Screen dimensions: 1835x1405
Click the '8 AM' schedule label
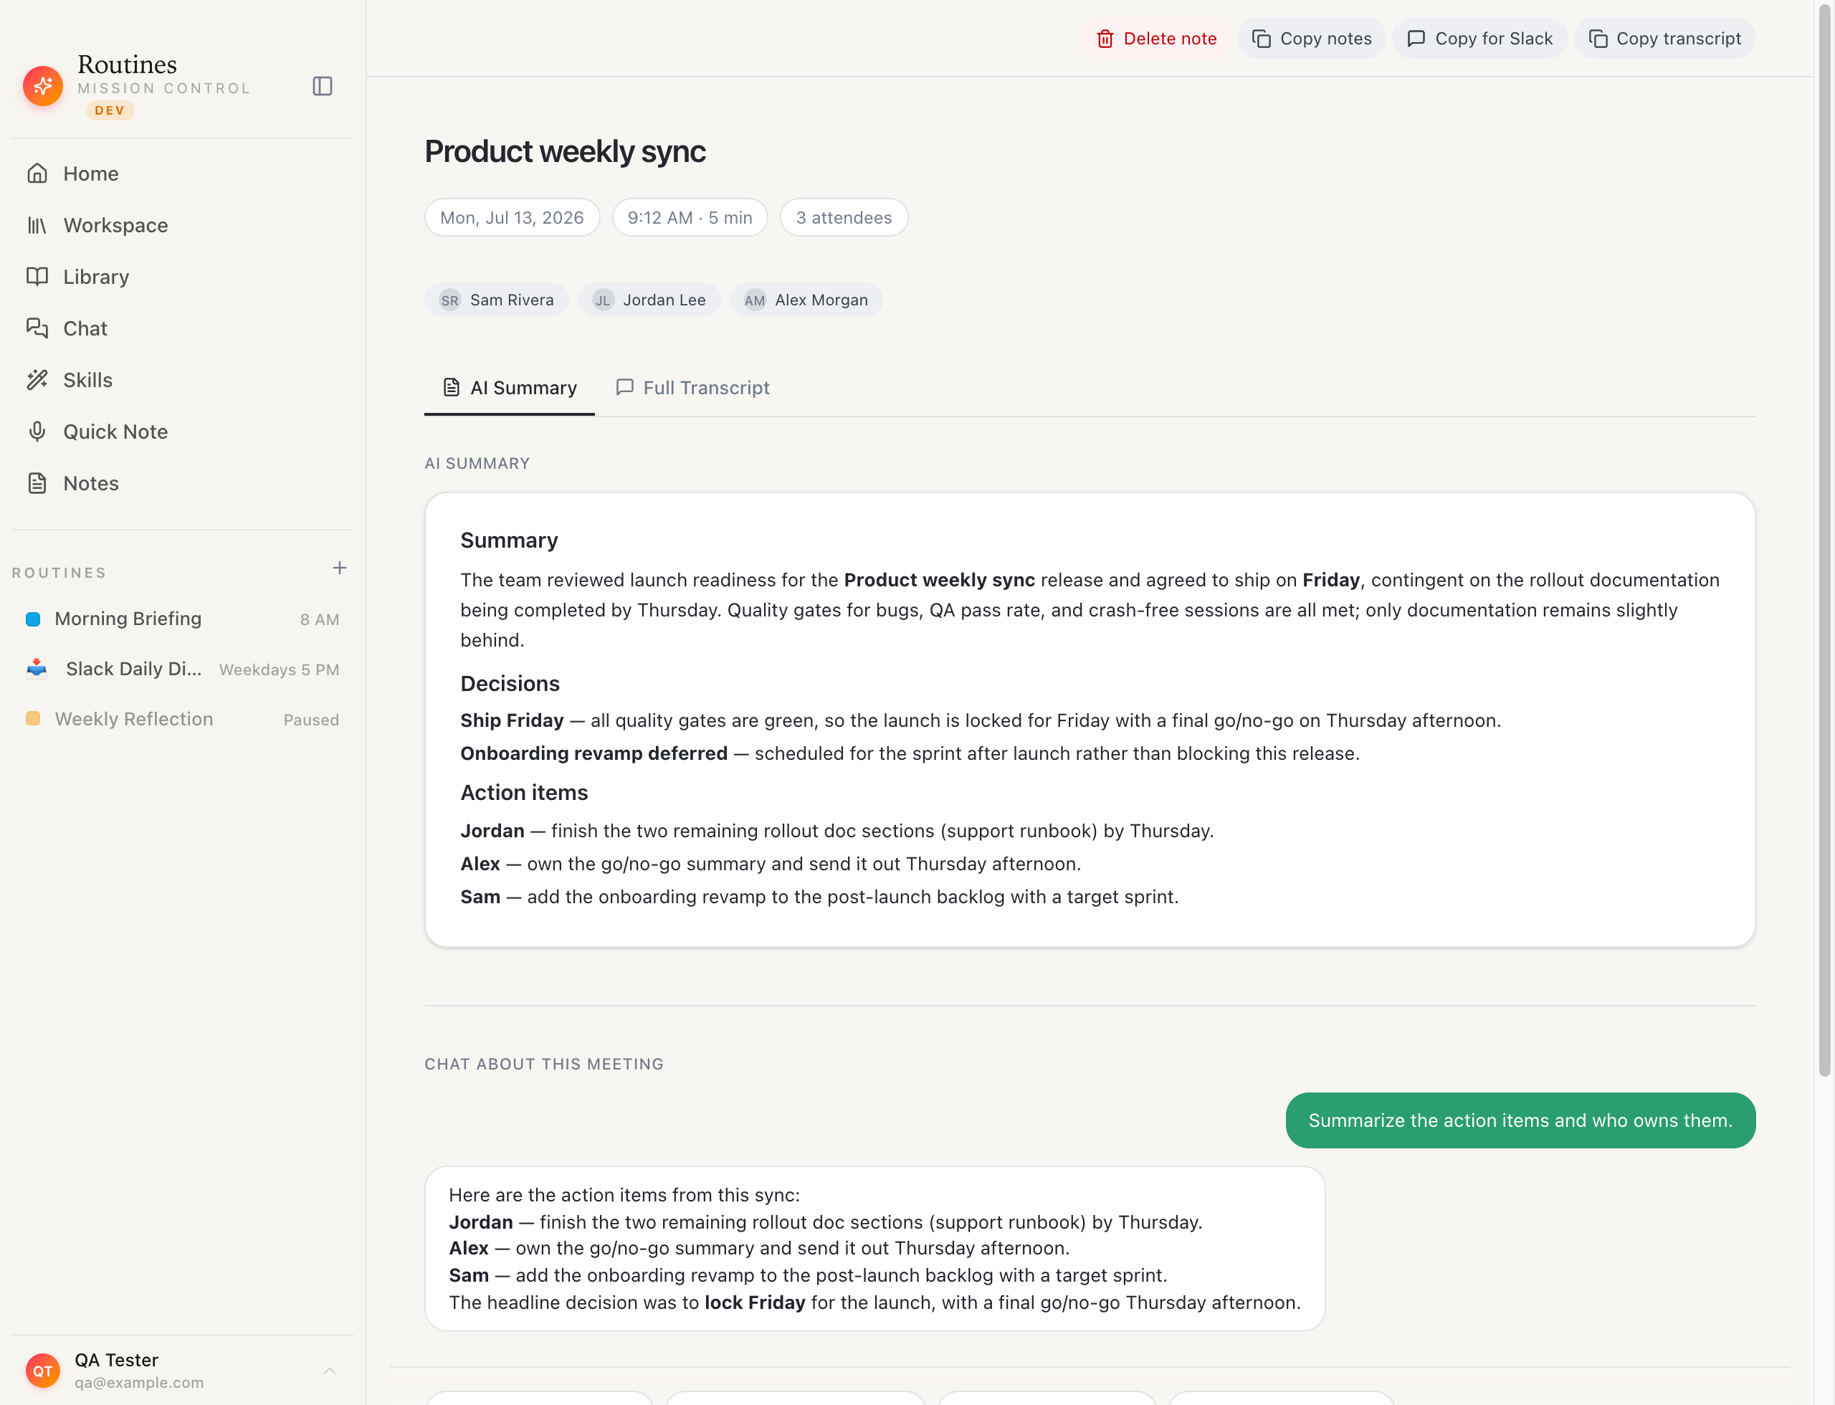pos(320,619)
